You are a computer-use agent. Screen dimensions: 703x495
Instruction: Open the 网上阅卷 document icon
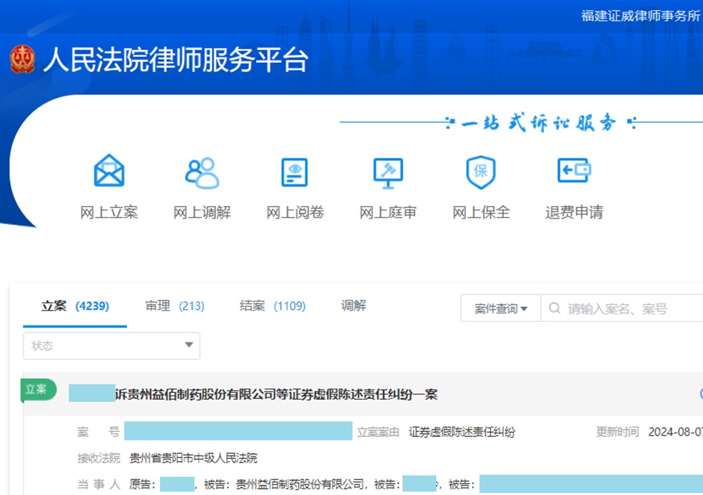point(294,172)
